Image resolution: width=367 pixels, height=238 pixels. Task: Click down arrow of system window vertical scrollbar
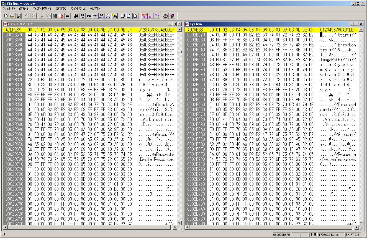click(x=361, y=223)
